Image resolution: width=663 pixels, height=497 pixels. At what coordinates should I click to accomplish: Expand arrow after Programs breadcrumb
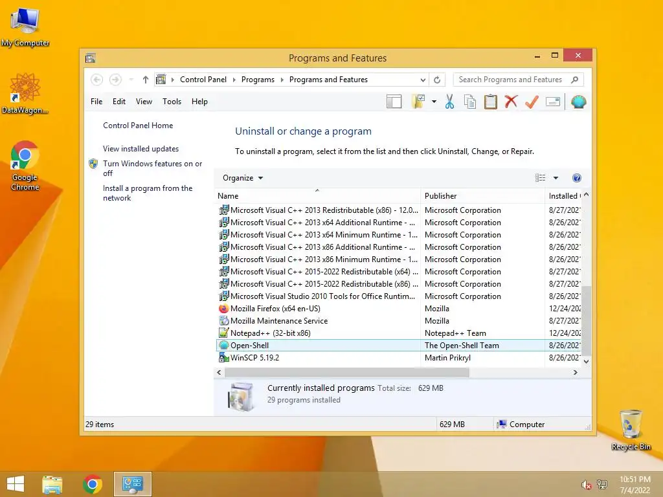click(x=282, y=80)
